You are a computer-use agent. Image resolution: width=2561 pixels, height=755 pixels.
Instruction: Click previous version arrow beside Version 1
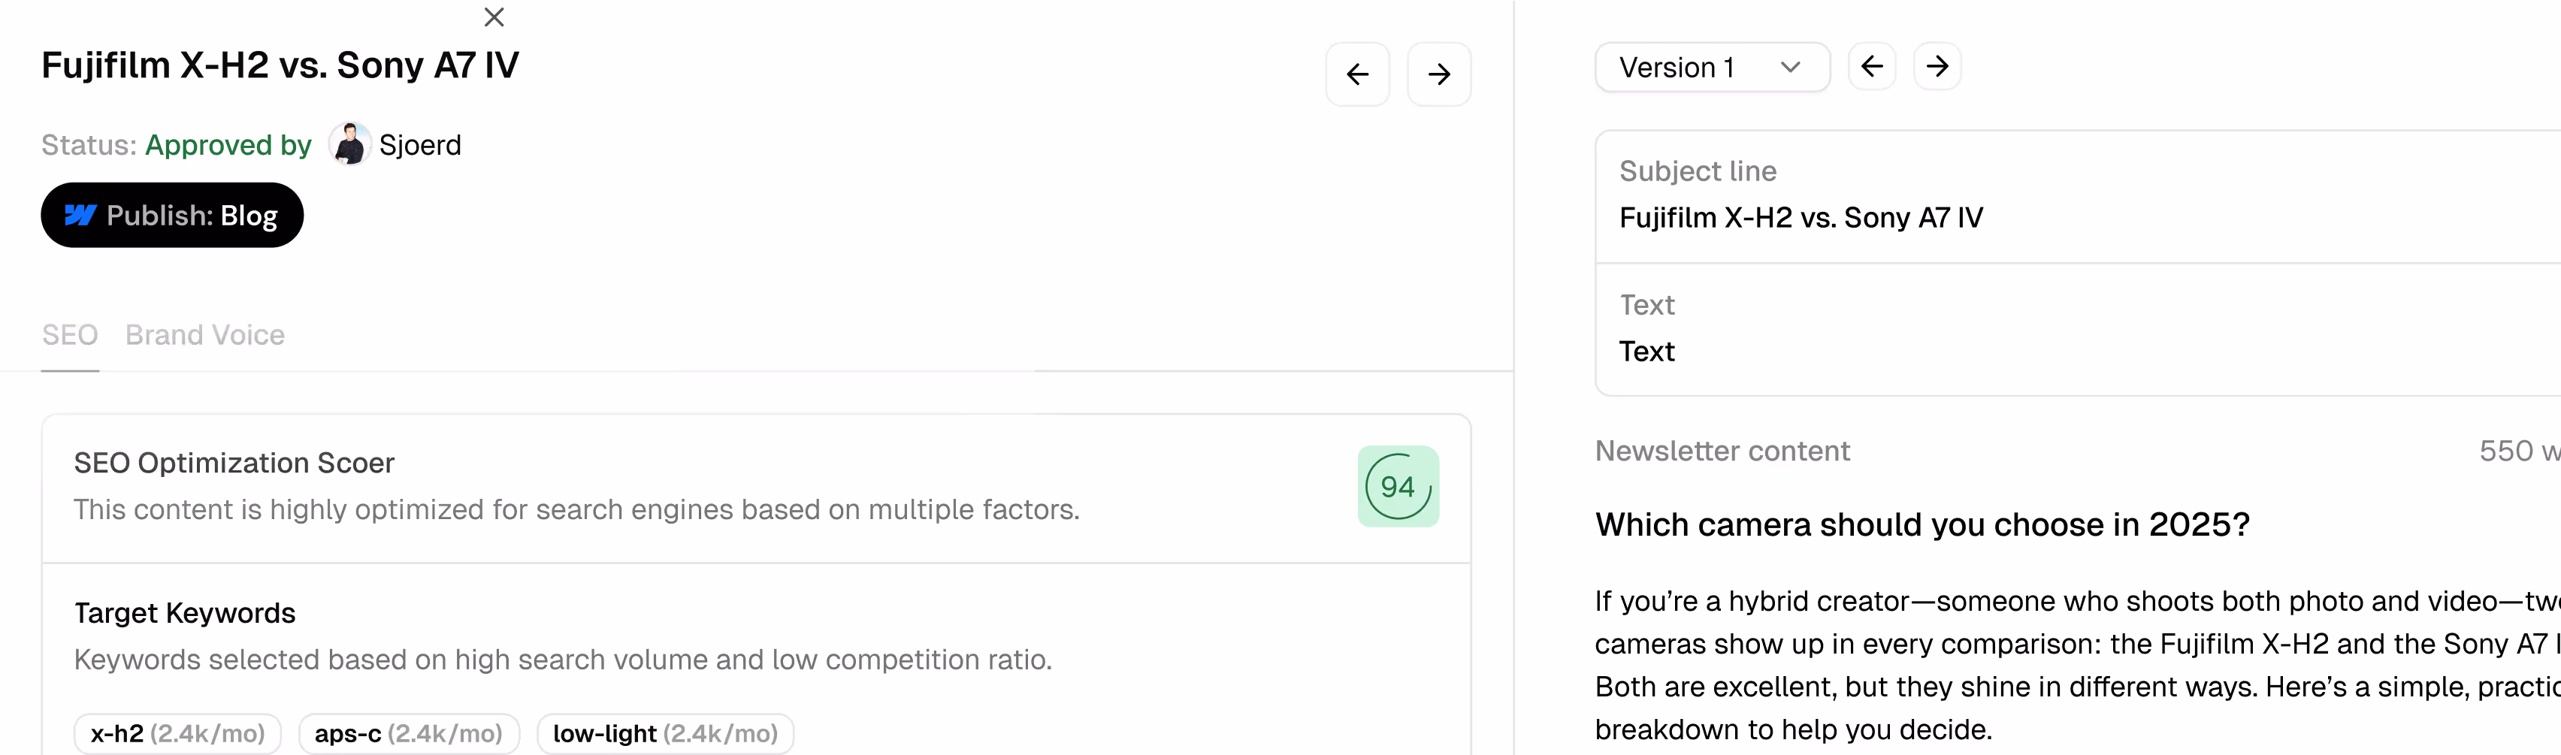pos(1872,67)
